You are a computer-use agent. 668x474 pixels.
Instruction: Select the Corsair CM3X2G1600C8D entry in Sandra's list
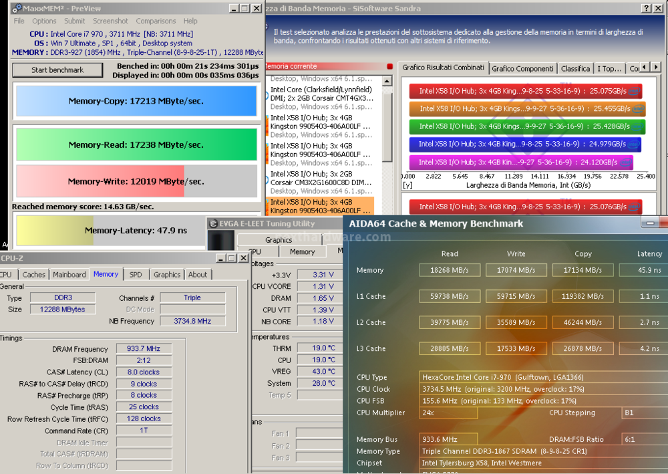tap(321, 183)
